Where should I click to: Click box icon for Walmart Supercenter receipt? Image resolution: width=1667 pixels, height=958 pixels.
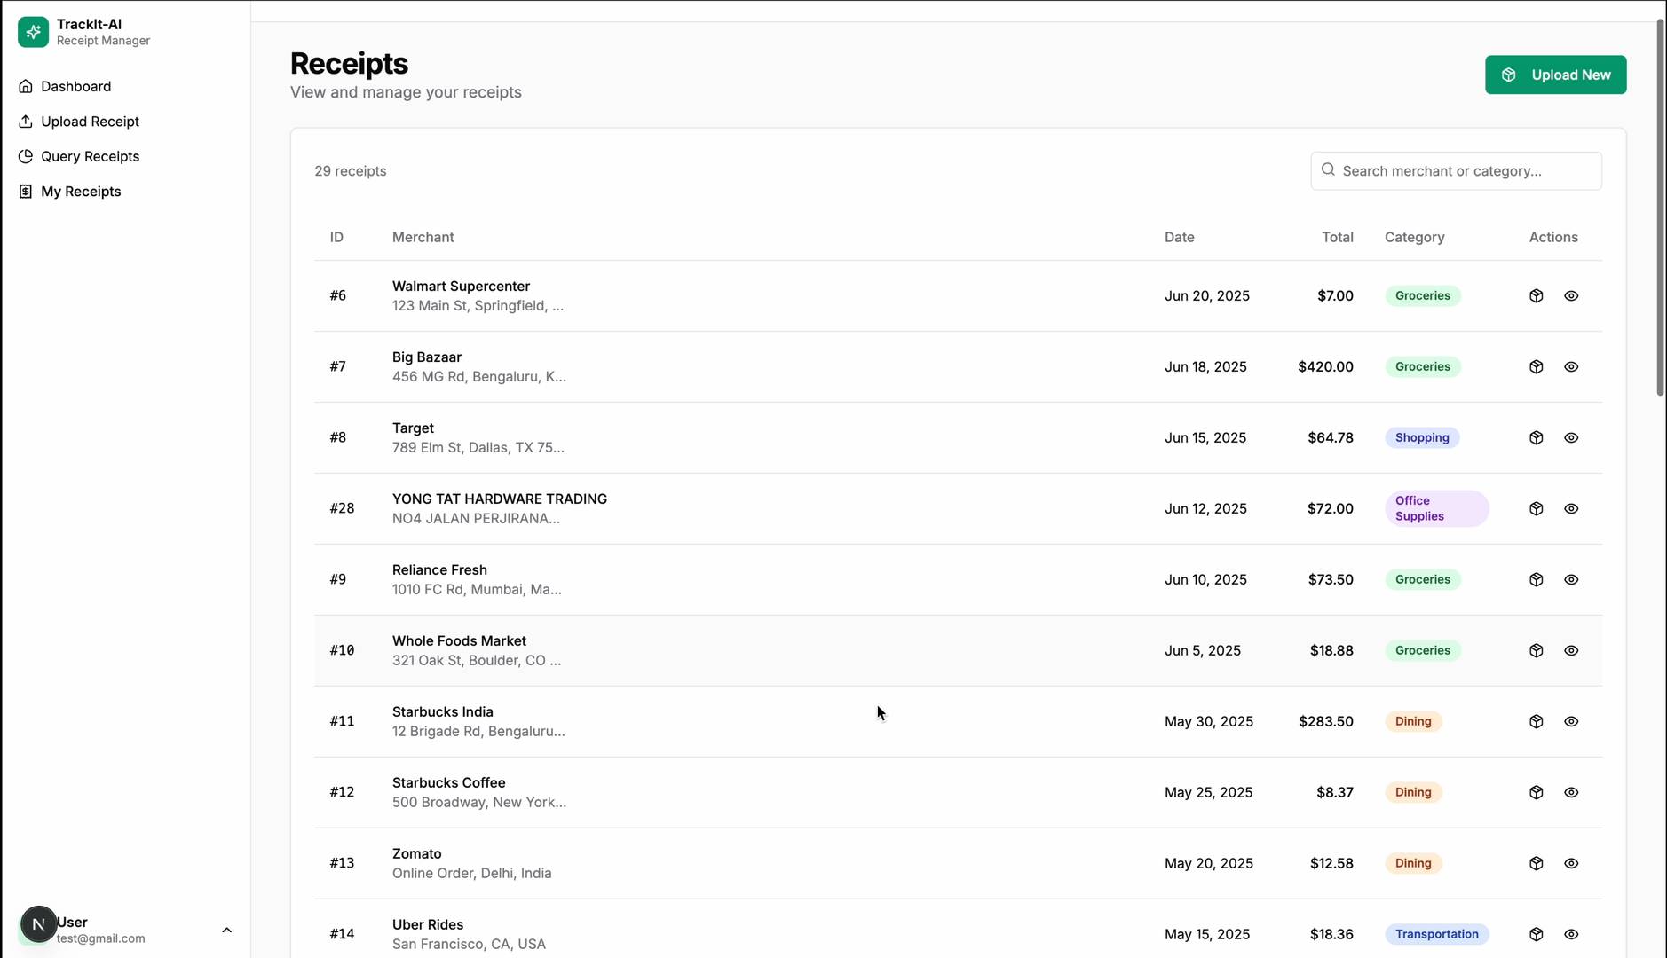(1537, 295)
